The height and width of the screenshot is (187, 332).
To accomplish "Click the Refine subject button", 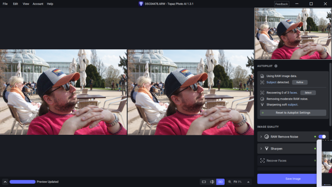I will (300, 82).
